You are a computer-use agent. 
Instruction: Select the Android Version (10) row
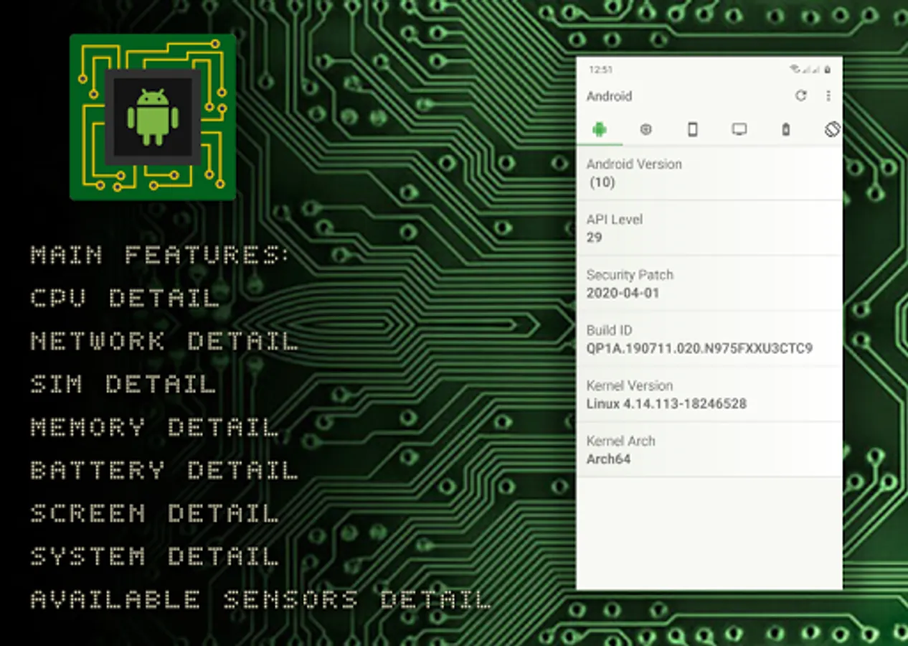coord(709,173)
